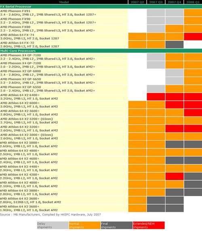
Task: Click the Extended/NEW shipments legend swatch
Action: click(x=149, y=225)
